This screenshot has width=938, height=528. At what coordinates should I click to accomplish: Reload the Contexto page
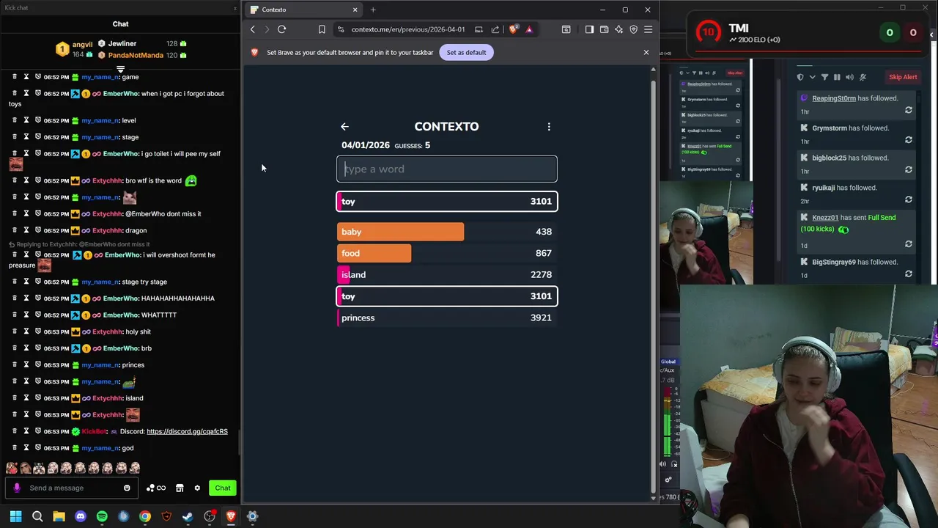click(x=281, y=29)
